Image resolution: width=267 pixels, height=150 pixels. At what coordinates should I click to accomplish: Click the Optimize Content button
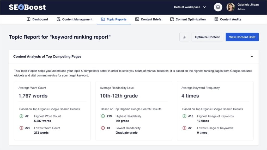pyautogui.click(x=207, y=37)
